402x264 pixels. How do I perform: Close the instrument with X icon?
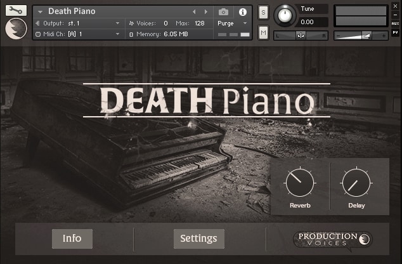point(395,6)
